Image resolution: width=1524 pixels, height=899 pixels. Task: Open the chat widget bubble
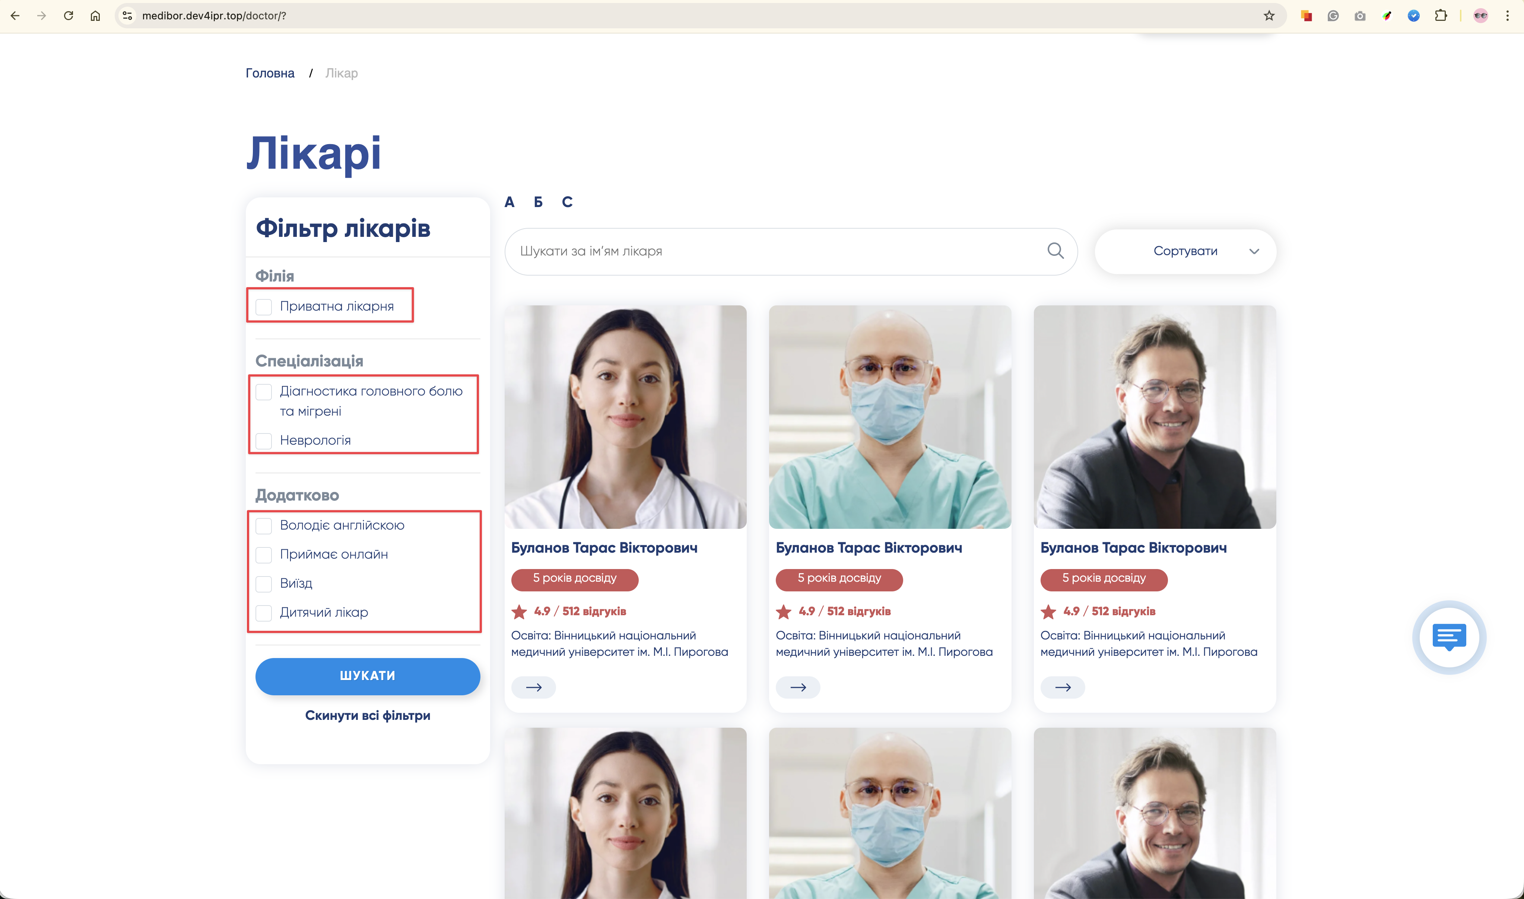click(1448, 637)
